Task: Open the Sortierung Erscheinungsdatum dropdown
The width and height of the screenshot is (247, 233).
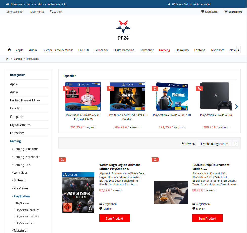Action: [x=218, y=144]
